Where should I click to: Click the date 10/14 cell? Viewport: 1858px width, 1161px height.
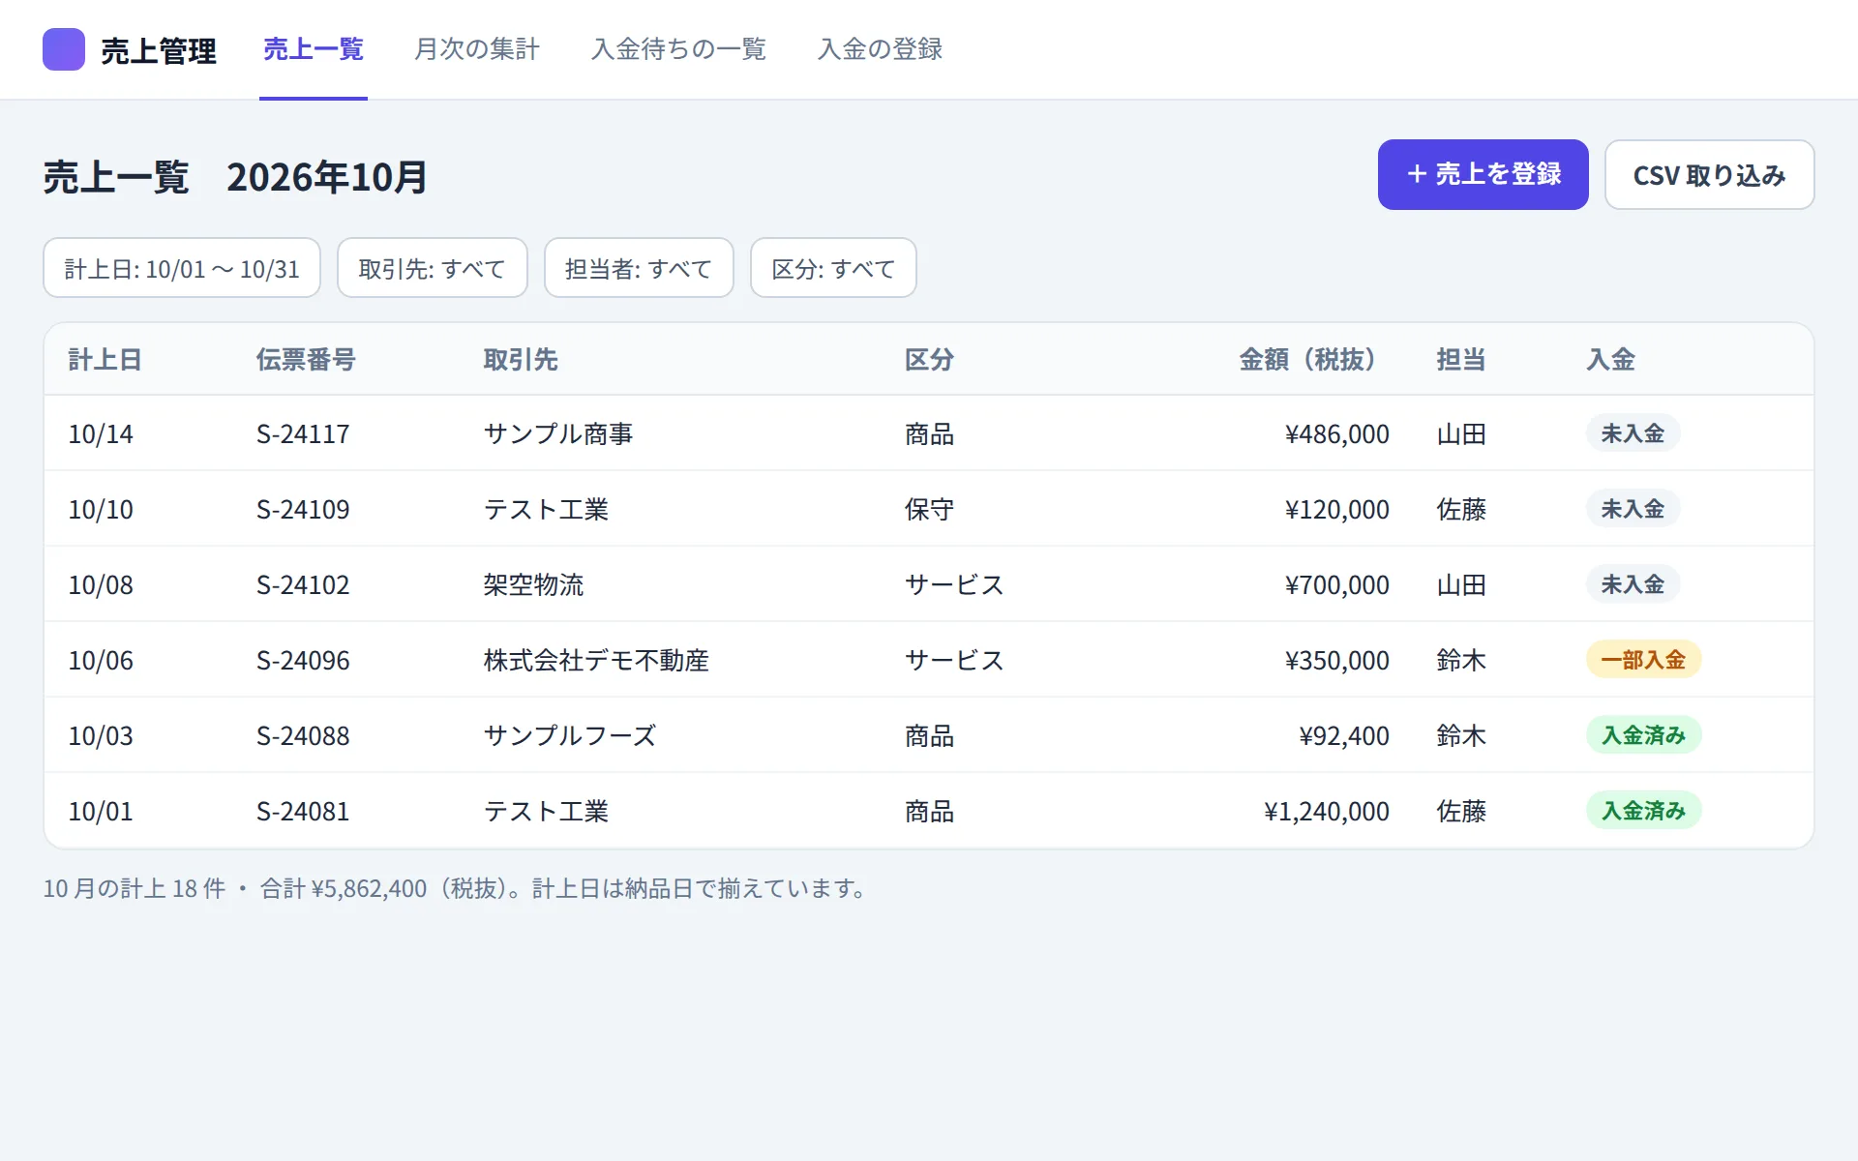101,433
